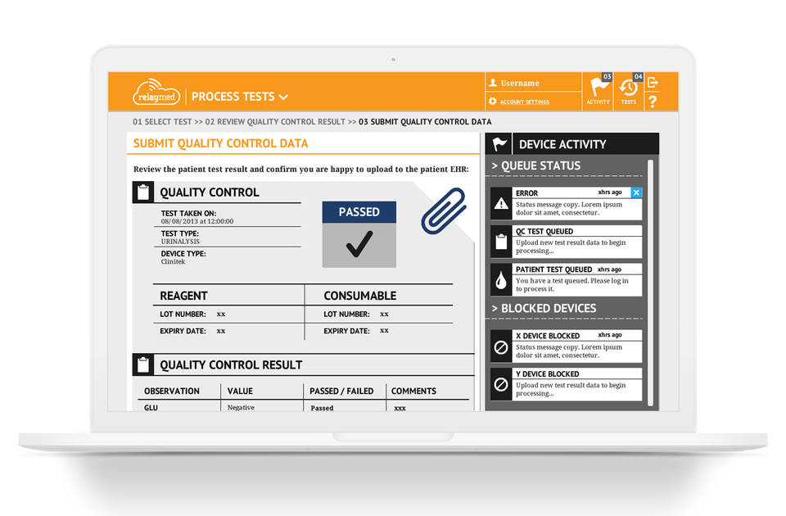Click the logout icon

coord(653,83)
